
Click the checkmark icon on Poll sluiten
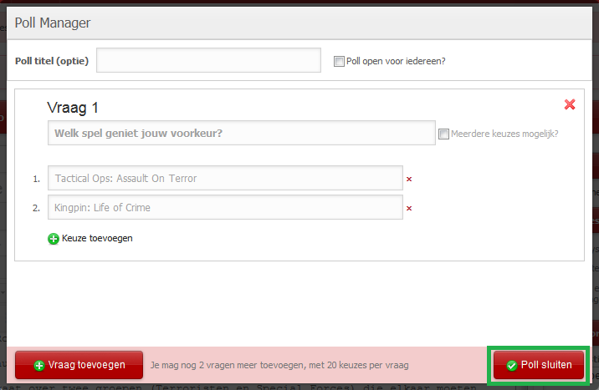pyautogui.click(x=512, y=365)
